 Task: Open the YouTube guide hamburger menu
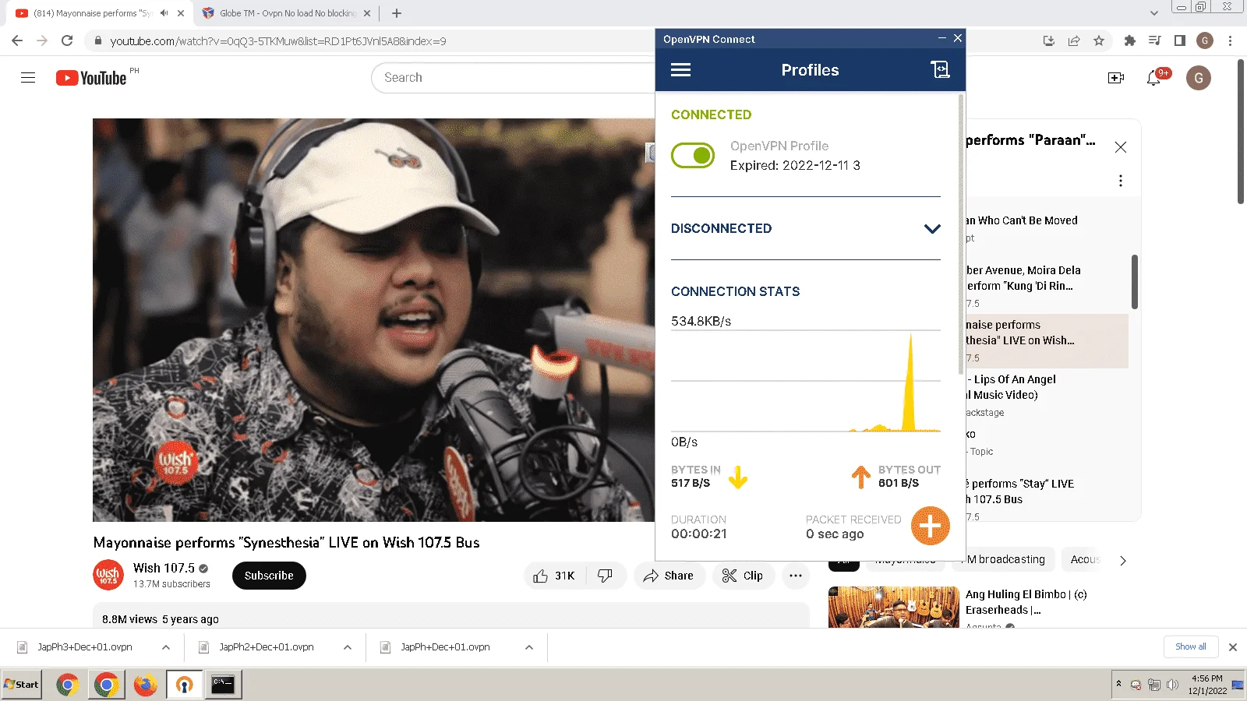tap(28, 78)
